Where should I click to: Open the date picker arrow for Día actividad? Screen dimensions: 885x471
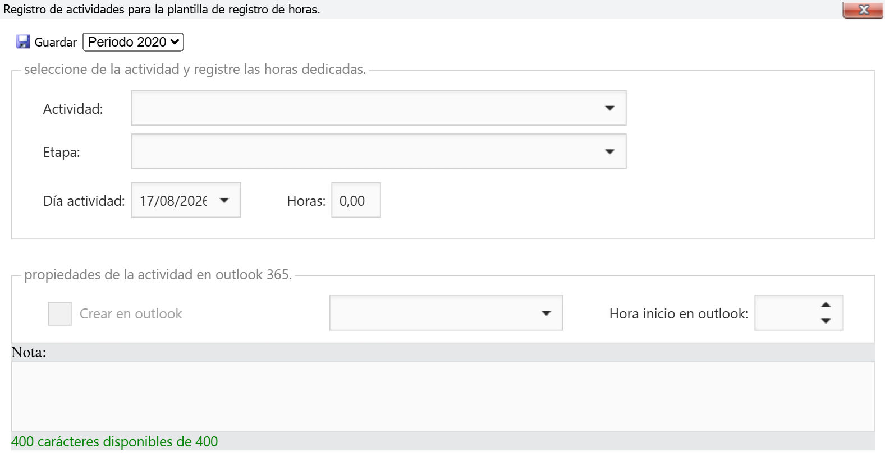pos(224,200)
